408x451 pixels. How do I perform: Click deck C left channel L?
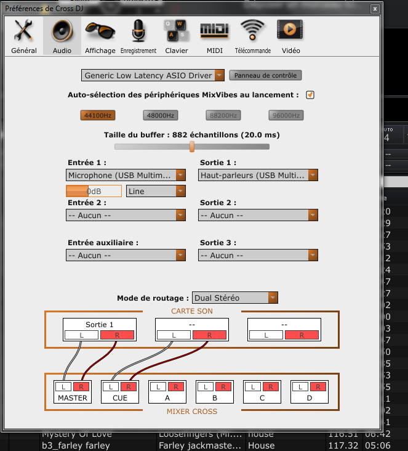(253, 387)
